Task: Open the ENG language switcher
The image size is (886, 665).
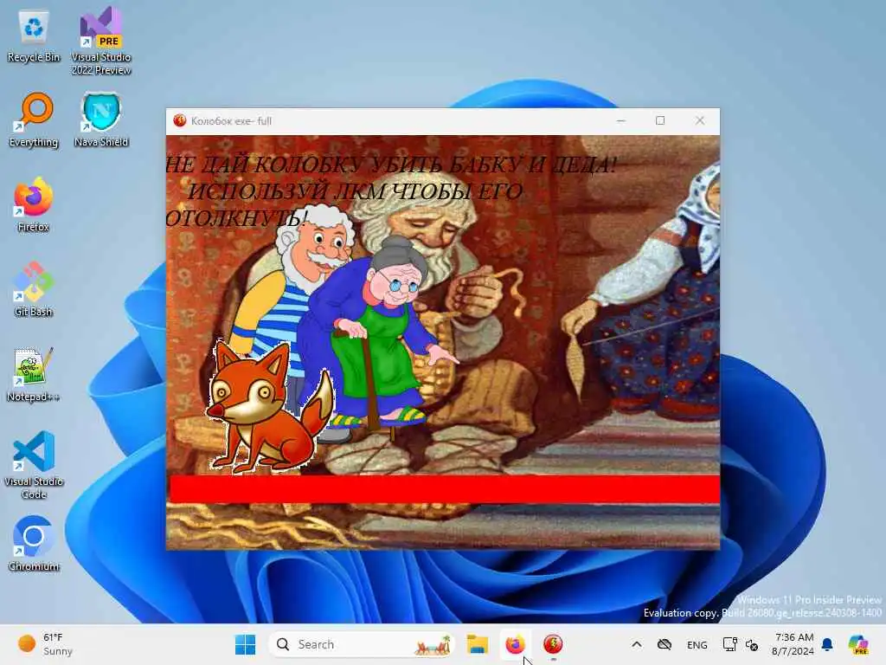Action: (x=697, y=644)
